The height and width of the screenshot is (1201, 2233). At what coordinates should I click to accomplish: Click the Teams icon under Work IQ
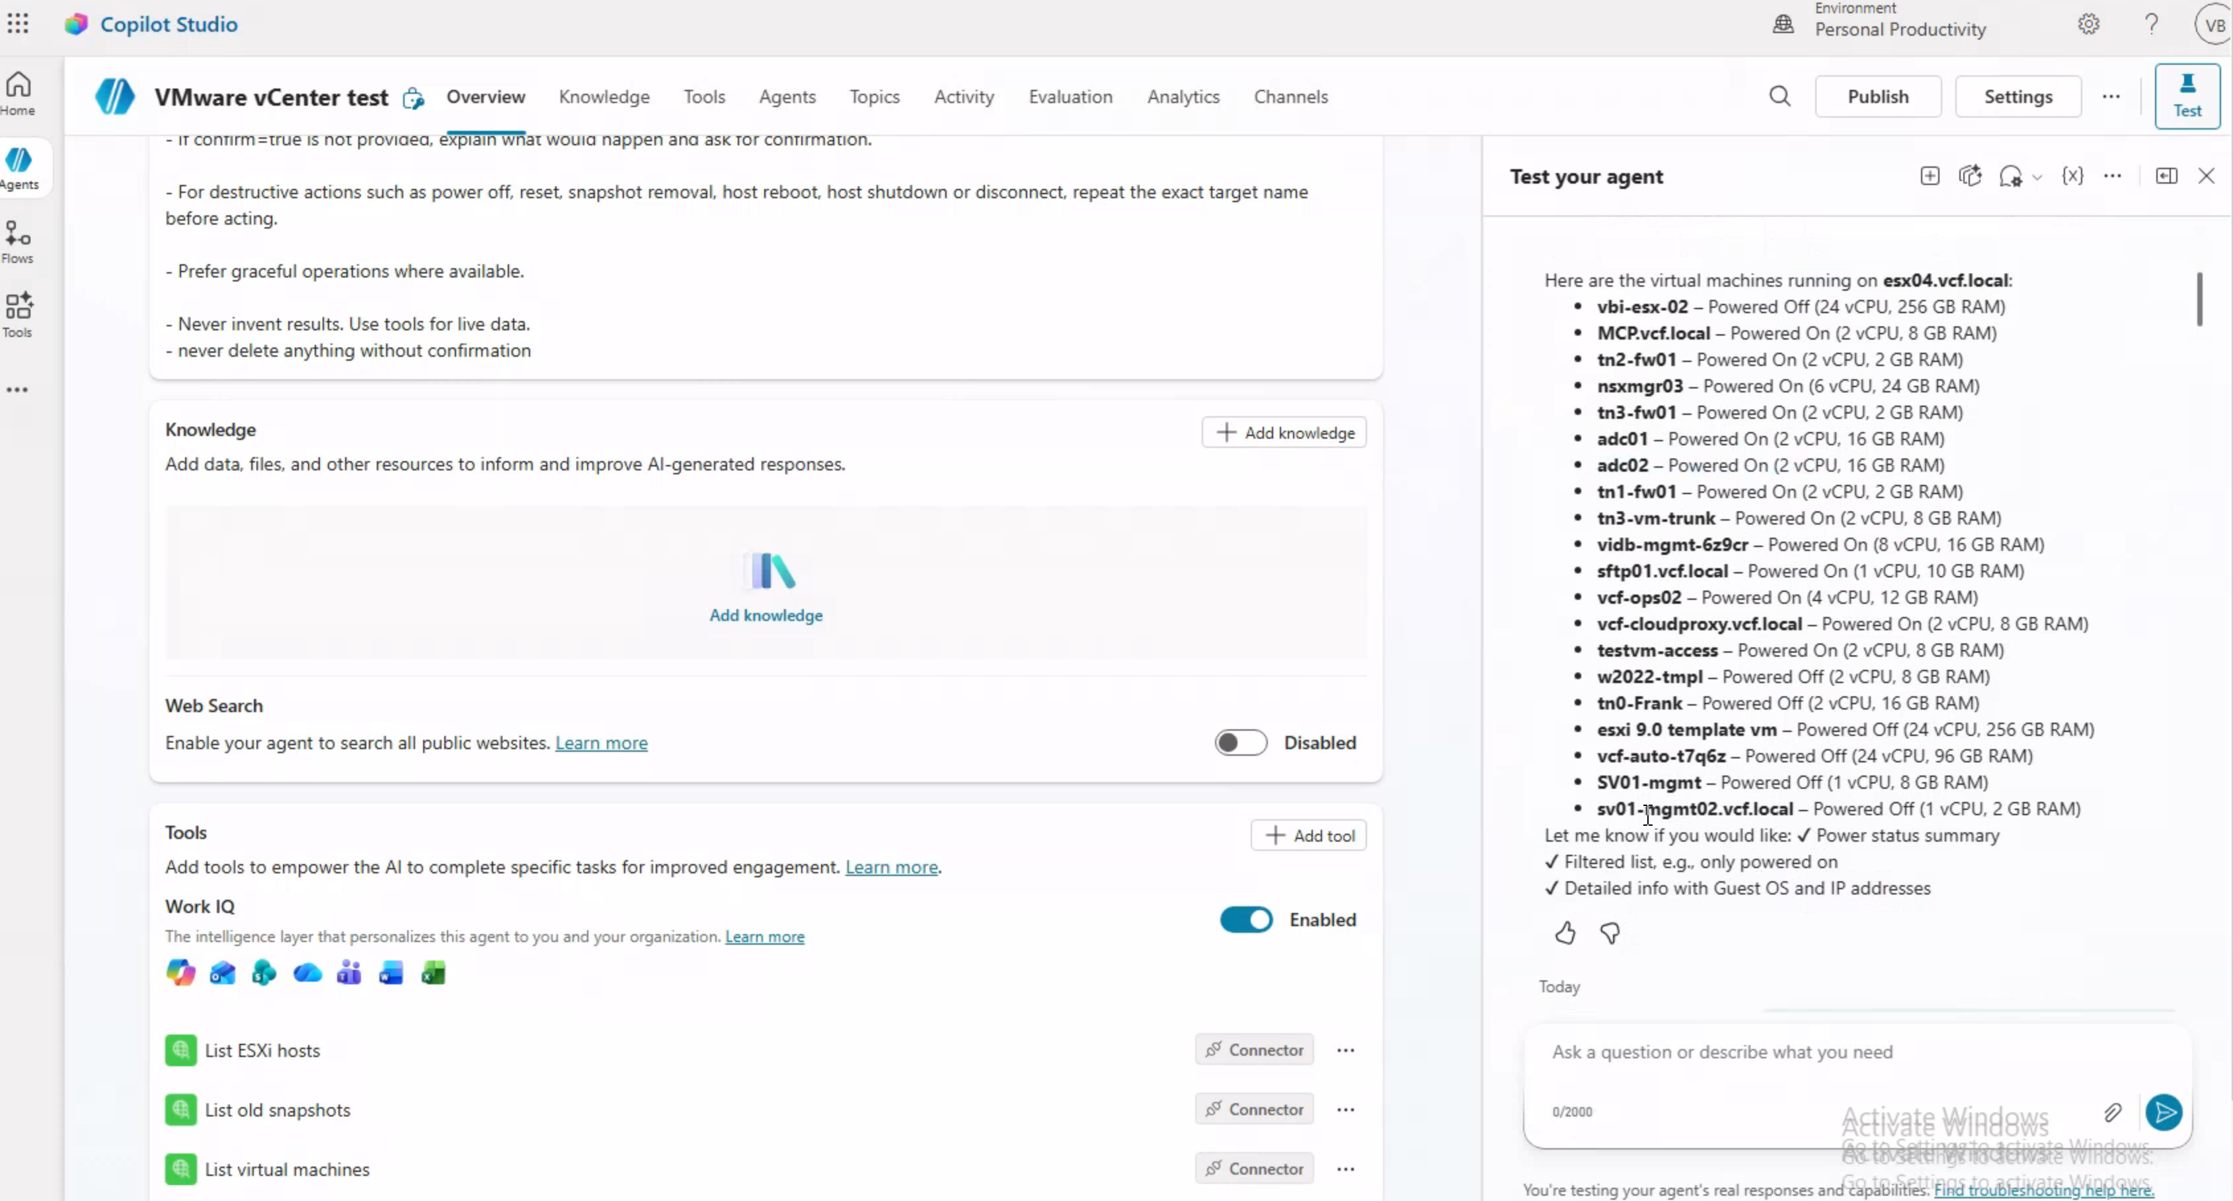[349, 973]
